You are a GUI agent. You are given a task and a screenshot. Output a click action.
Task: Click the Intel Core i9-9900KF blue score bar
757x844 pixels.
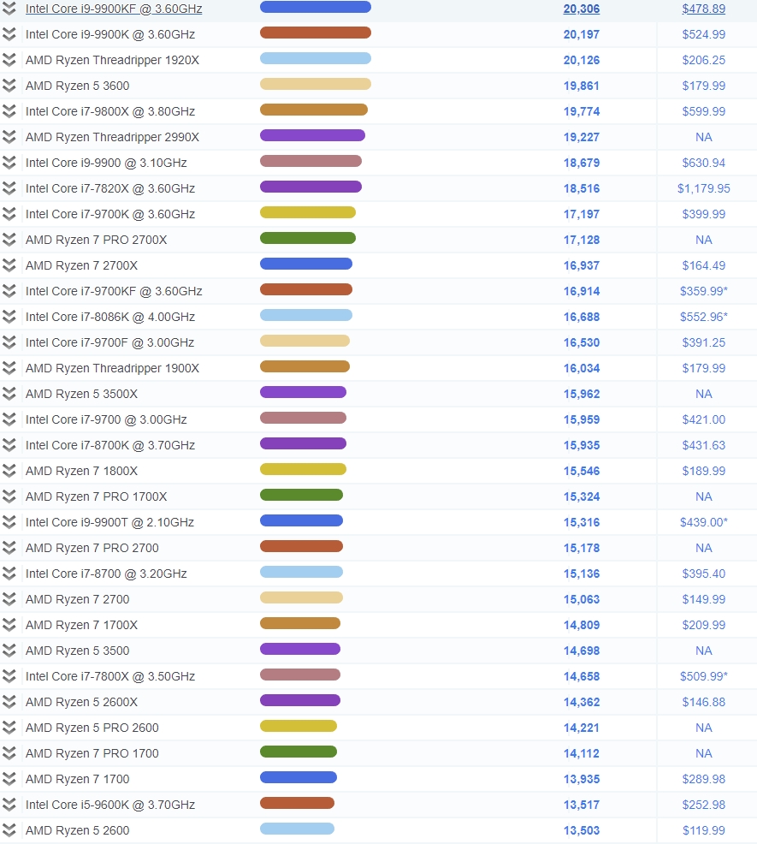316,7
